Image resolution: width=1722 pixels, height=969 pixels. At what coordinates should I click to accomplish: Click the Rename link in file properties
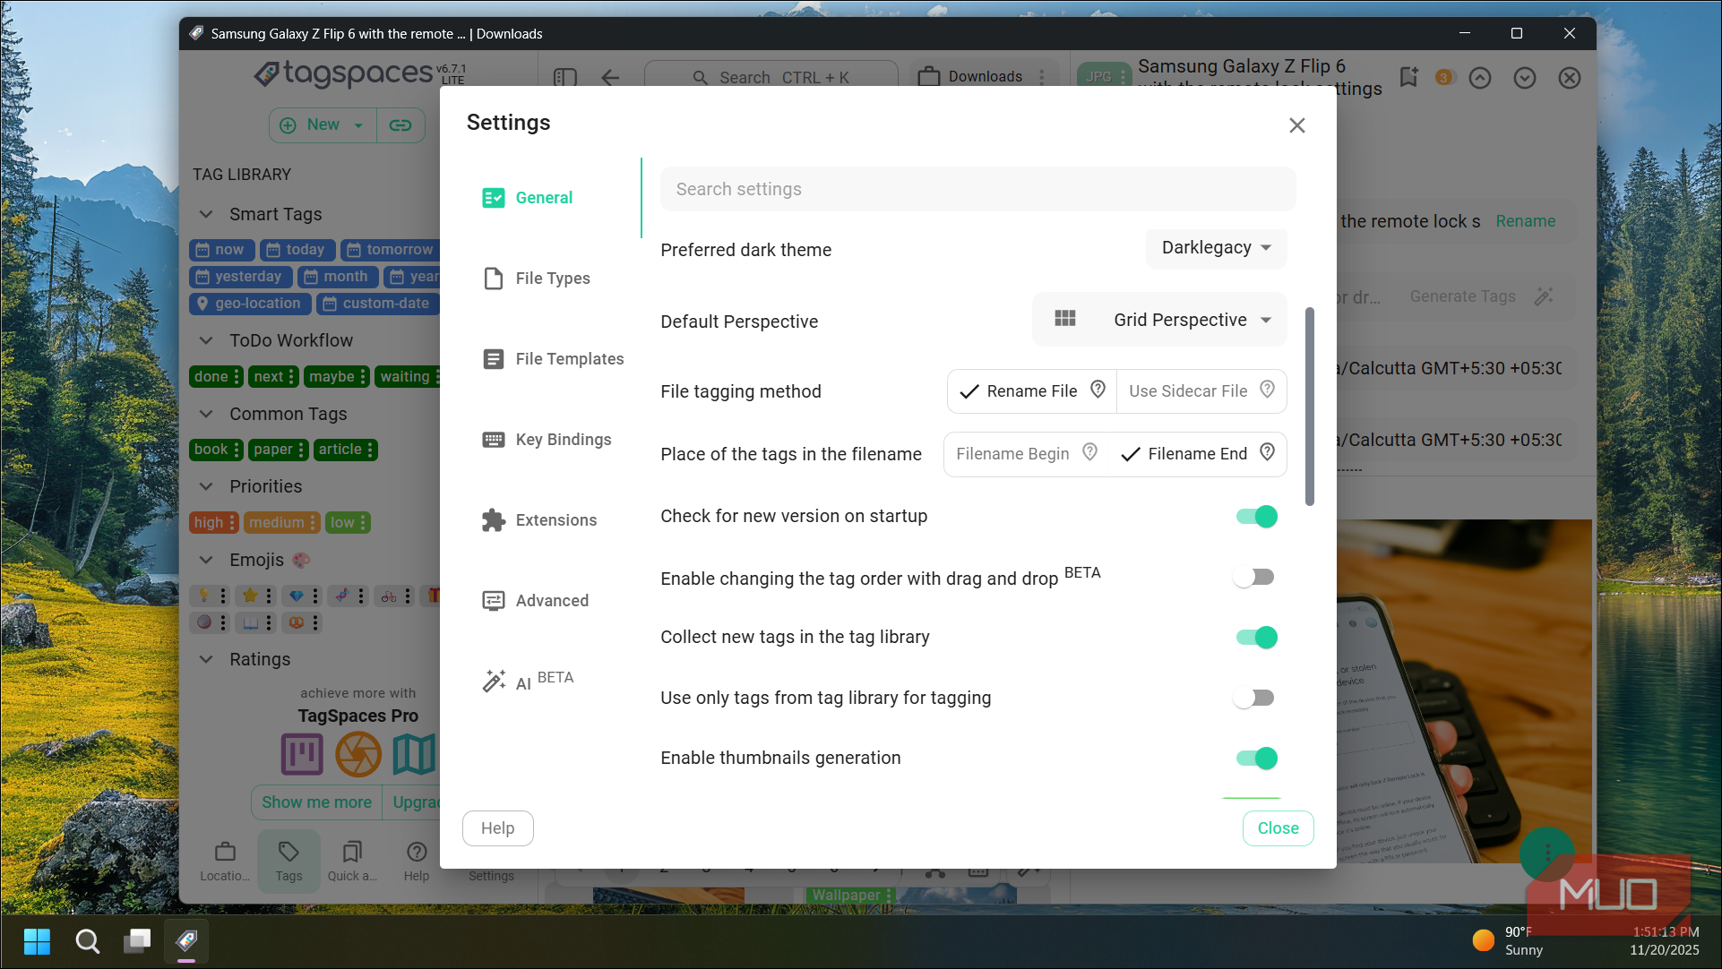click(x=1525, y=221)
